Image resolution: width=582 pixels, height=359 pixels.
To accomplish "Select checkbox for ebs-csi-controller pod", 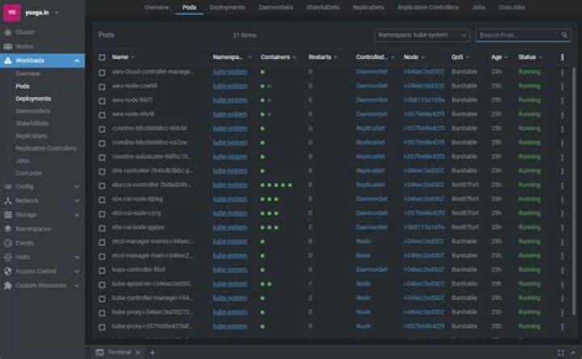I will coord(102,185).
